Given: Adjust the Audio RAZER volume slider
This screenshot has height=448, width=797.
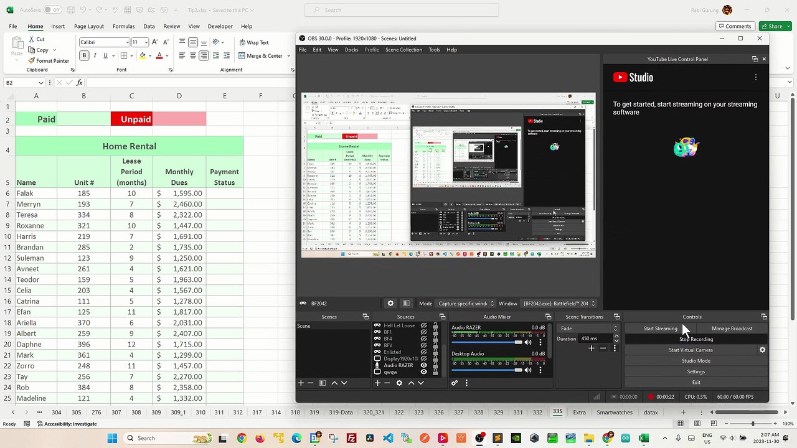Looking at the screenshot, I should [x=487, y=342].
